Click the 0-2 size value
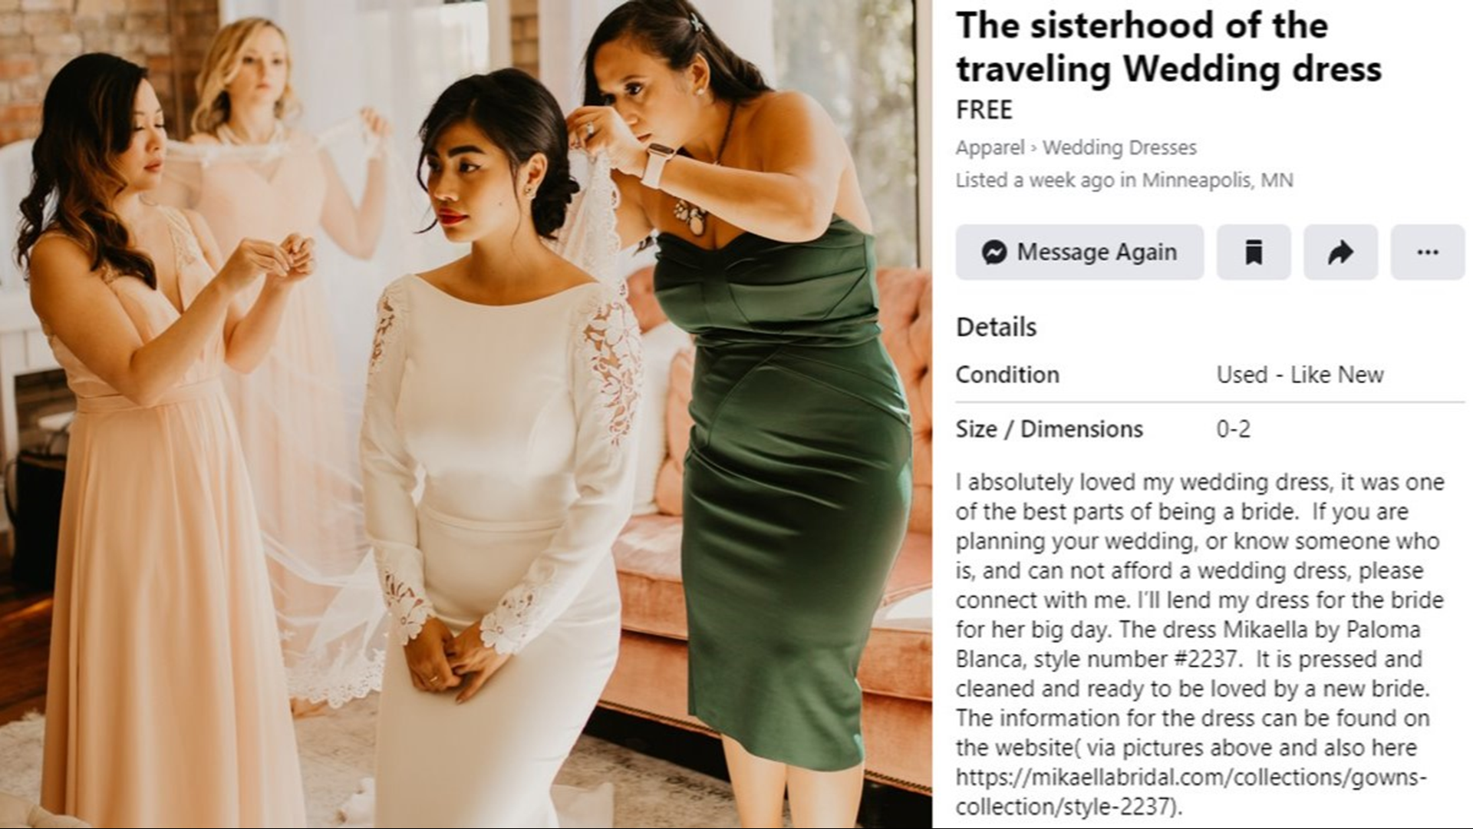The image size is (1473, 829). (x=1234, y=429)
